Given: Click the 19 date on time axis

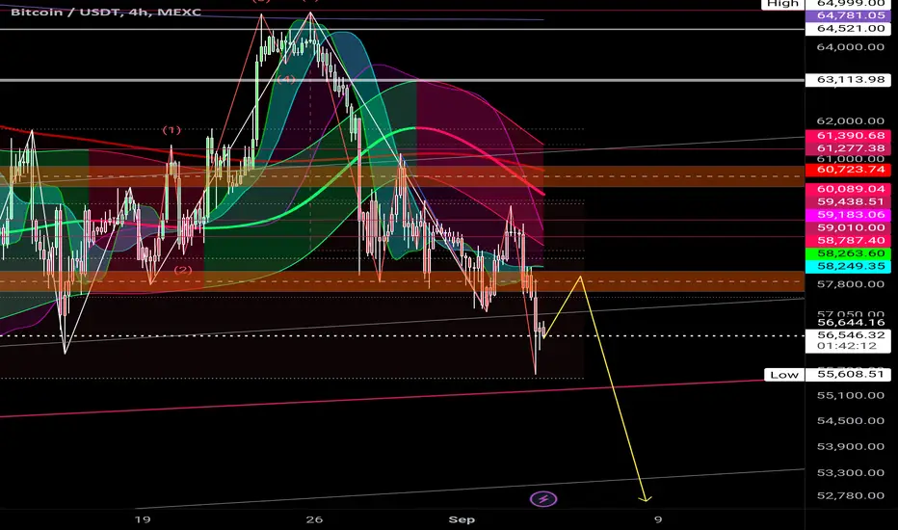Looking at the screenshot, I should 143,519.
